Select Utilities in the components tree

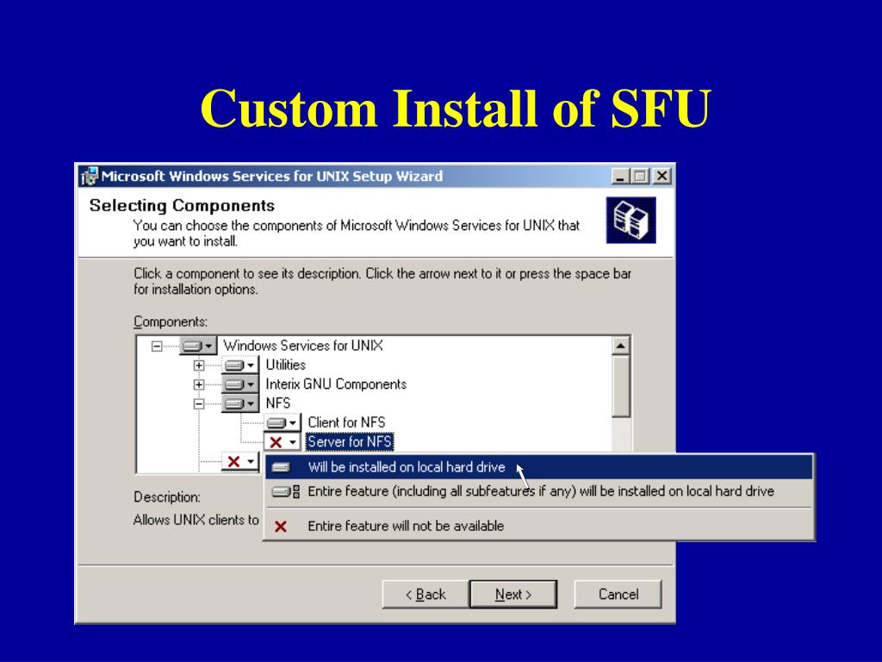(x=285, y=365)
